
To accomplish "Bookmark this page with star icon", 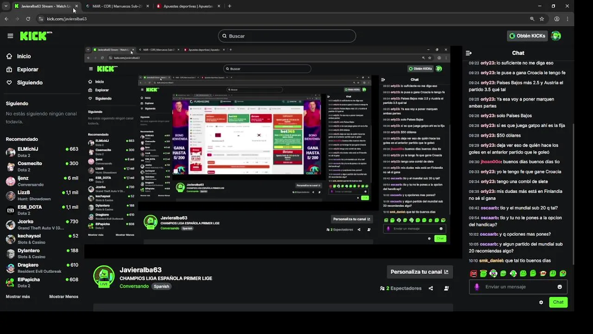I will click(x=542, y=19).
